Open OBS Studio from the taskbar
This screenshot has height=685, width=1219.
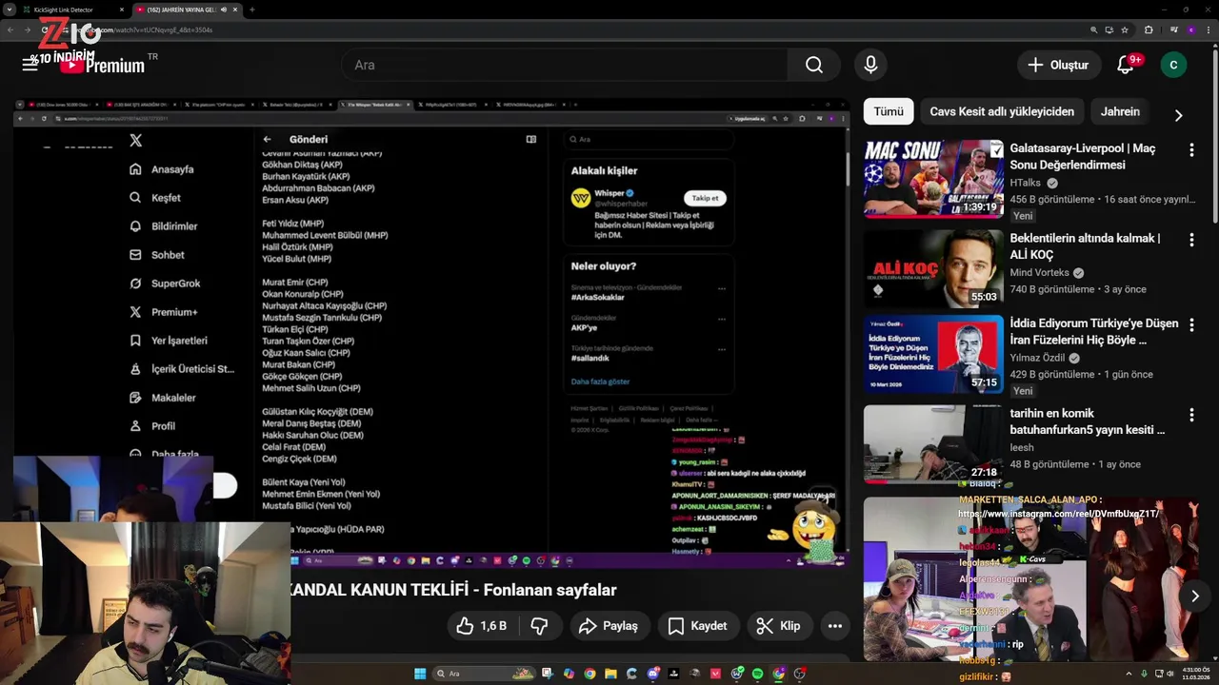[800, 674]
